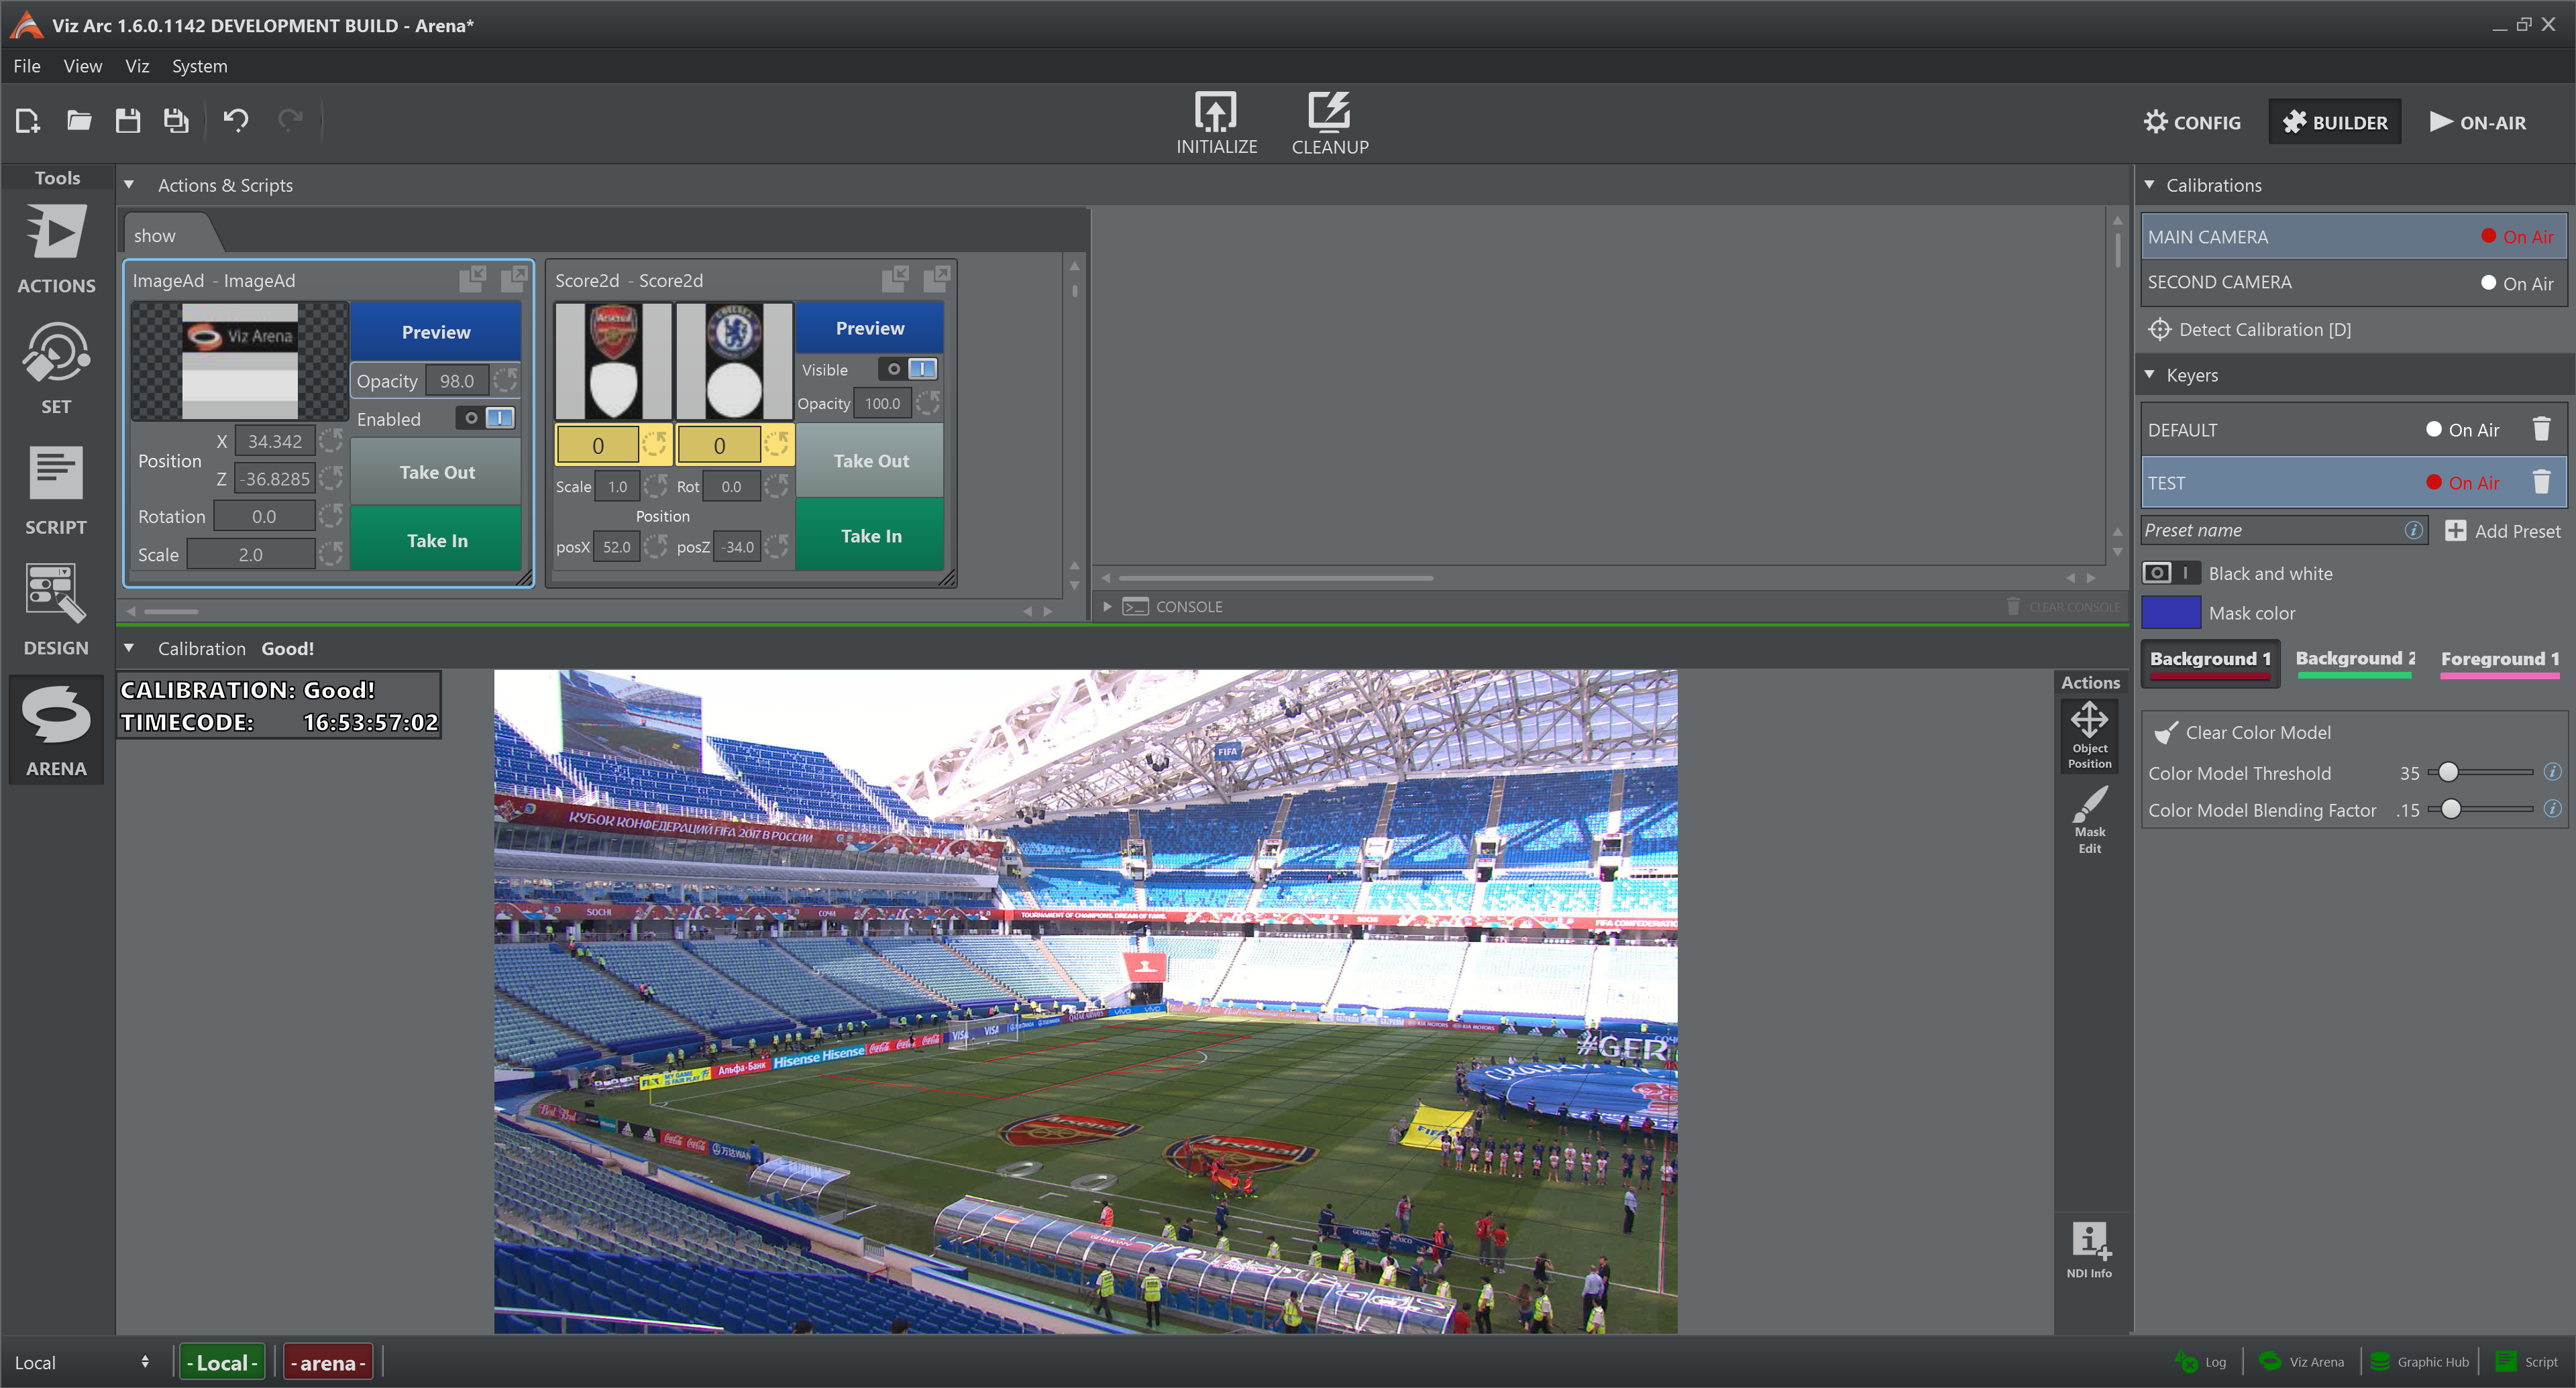Screen dimensions: 2576x1388
Task: Open the System menu
Action: pyautogui.click(x=199, y=66)
